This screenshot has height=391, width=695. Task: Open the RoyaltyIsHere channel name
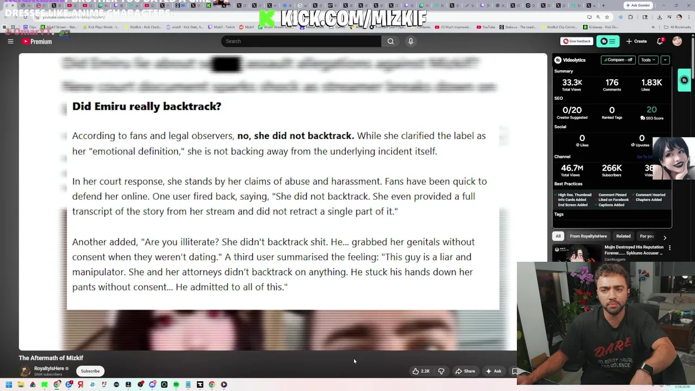click(x=49, y=368)
